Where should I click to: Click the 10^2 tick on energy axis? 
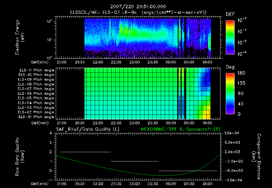point(49,22)
